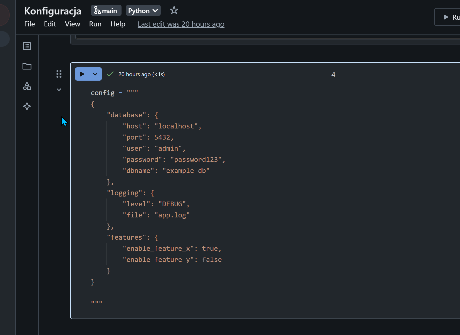Viewport: 460px width, 335px height.
Task: Click the Konfiguracja notebook title
Action: pos(53,11)
